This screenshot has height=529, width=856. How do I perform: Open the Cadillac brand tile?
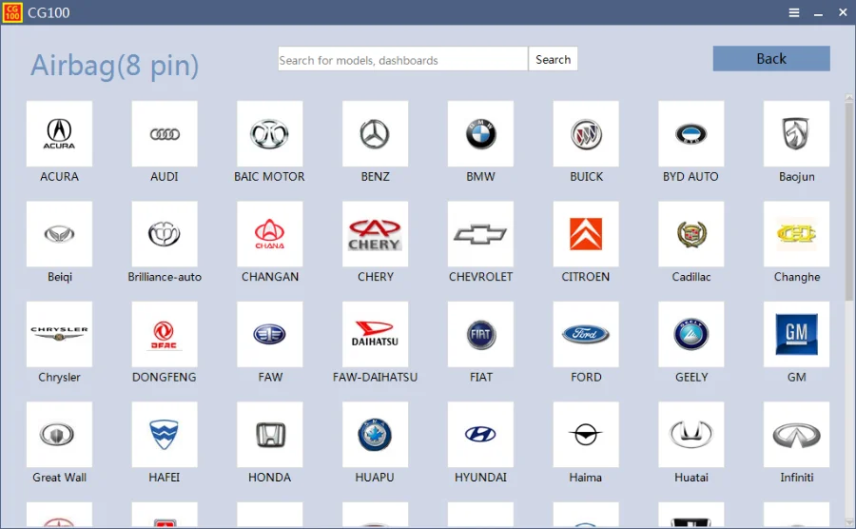click(x=691, y=234)
